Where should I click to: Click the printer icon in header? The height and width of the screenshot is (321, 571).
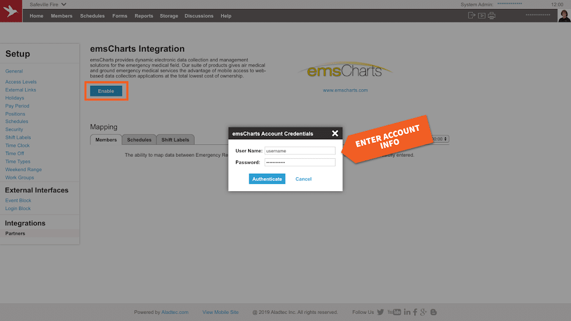pyautogui.click(x=492, y=16)
